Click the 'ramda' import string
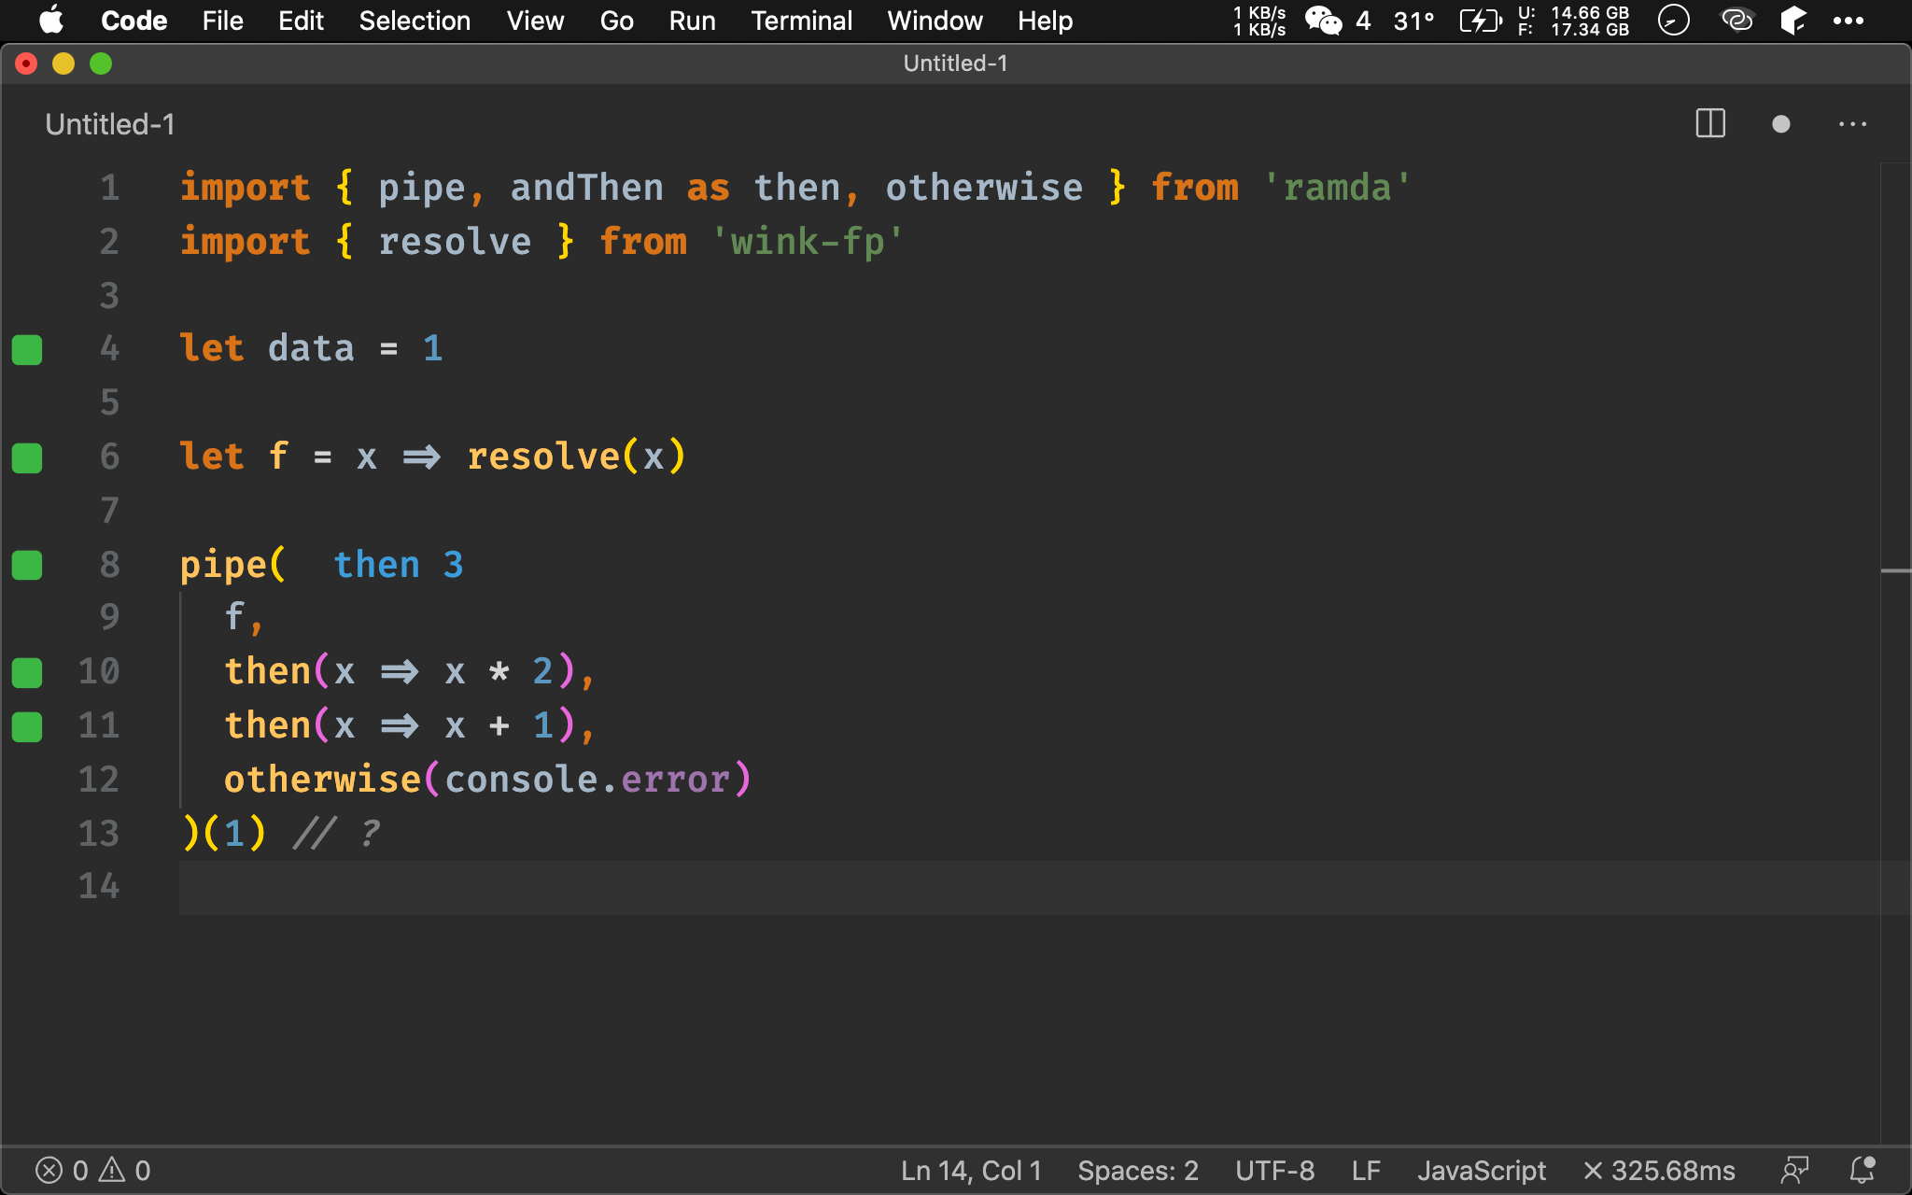This screenshot has height=1195, width=1912. pyautogui.click(x=1337, y=188)
